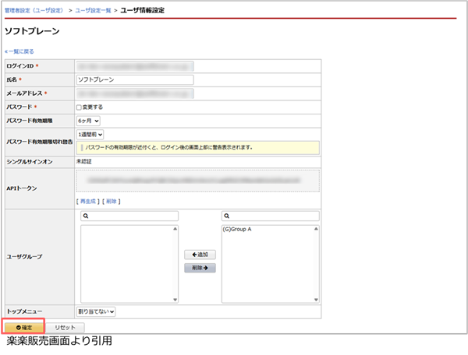The height and width of the screenshot is (355, 468).
Task: Click the right group list scroll-down arrow
Action: click(x=316, y=299)
